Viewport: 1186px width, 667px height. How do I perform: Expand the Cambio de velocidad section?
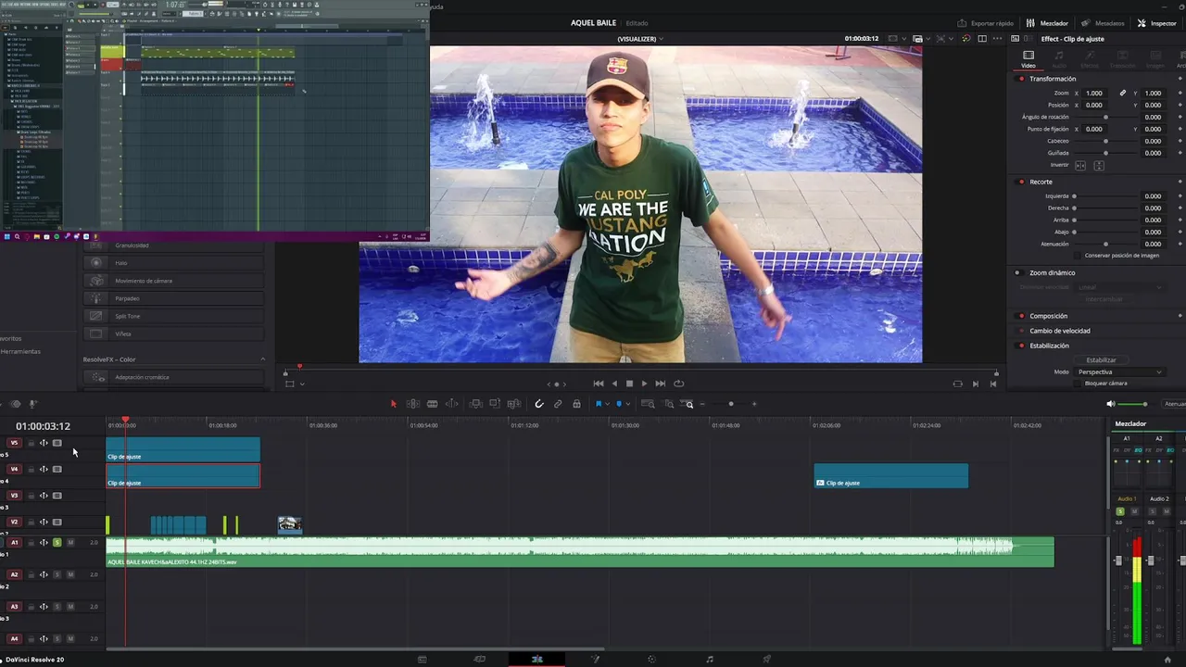point(1060,331)
